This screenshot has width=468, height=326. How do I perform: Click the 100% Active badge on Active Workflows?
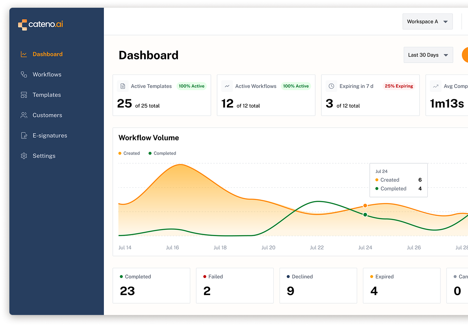pyautogui.click(x=296, y=86)
